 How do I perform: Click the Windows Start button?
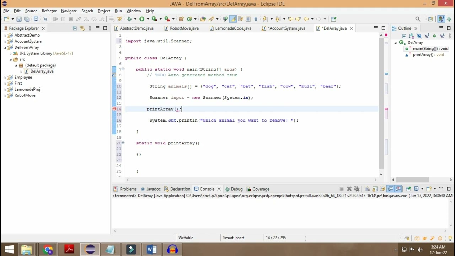coord(9,249)
